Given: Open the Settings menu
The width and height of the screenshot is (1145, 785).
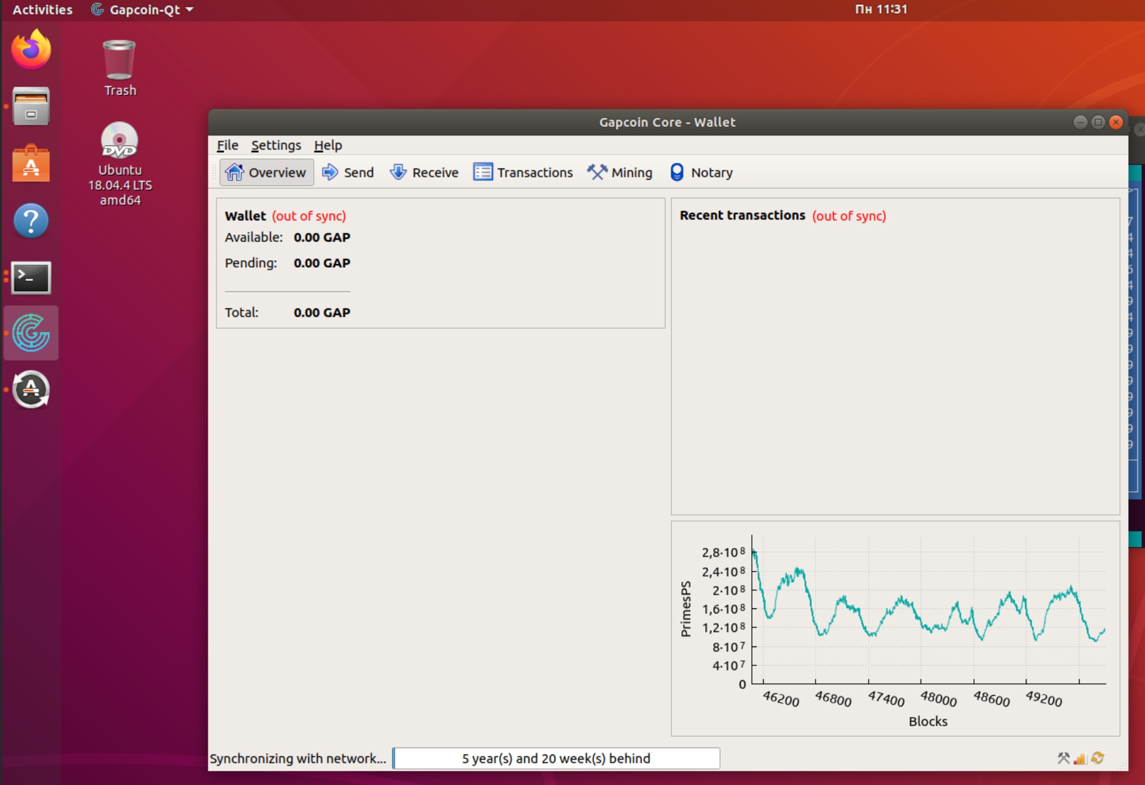Looking at the screenshot, I should (276, 145).
